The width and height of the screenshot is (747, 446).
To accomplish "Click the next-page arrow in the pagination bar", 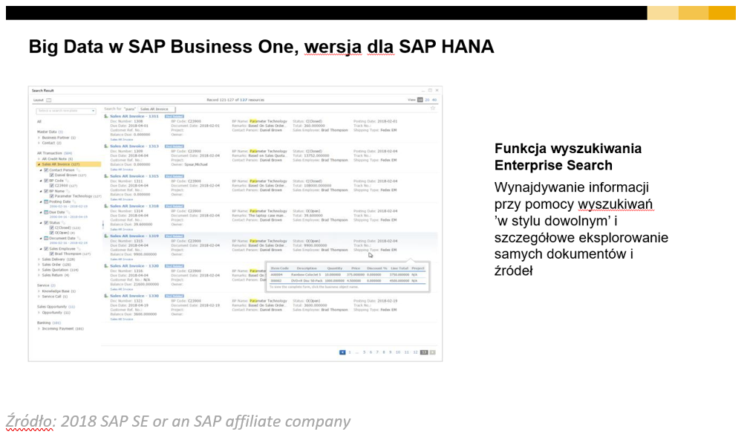I will (x=432, y=352).
